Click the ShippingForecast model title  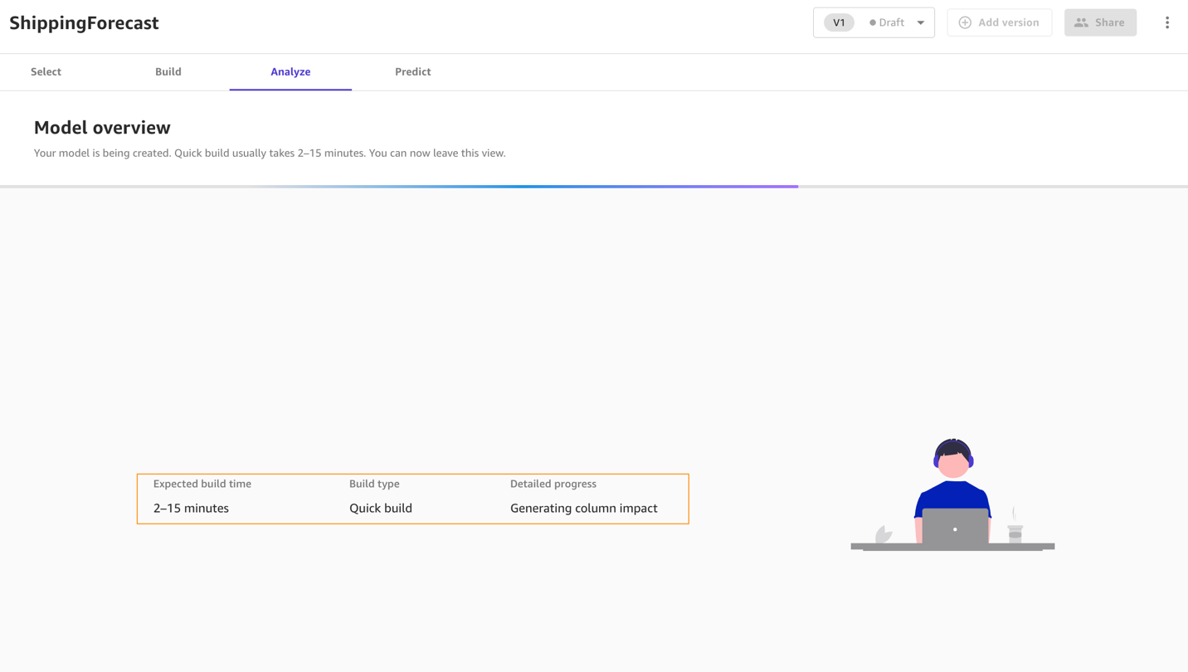(x=84, y=23)
